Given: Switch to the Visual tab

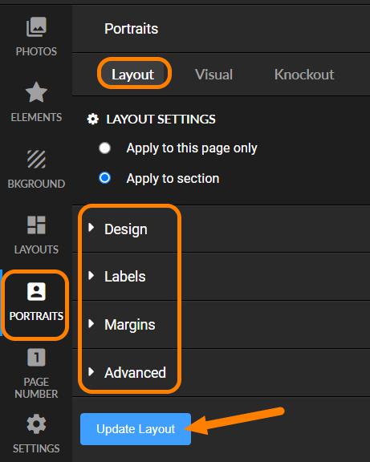Looking at the screenshot, I should coord(213,75).
